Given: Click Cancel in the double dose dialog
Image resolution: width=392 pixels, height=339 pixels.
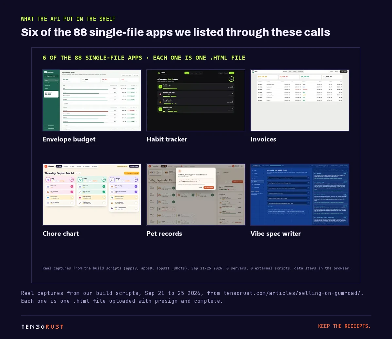Looking at the screenshot, I should tap(200, 187).
